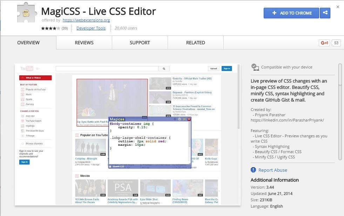Click the Report Abuse exclamation icon
Screen dimensions: 344x216
[x=253, y=170]
